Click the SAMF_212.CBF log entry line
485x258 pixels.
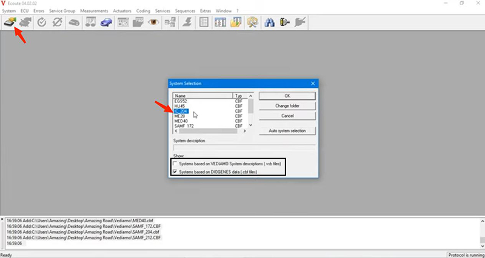[x=84, y=237]
